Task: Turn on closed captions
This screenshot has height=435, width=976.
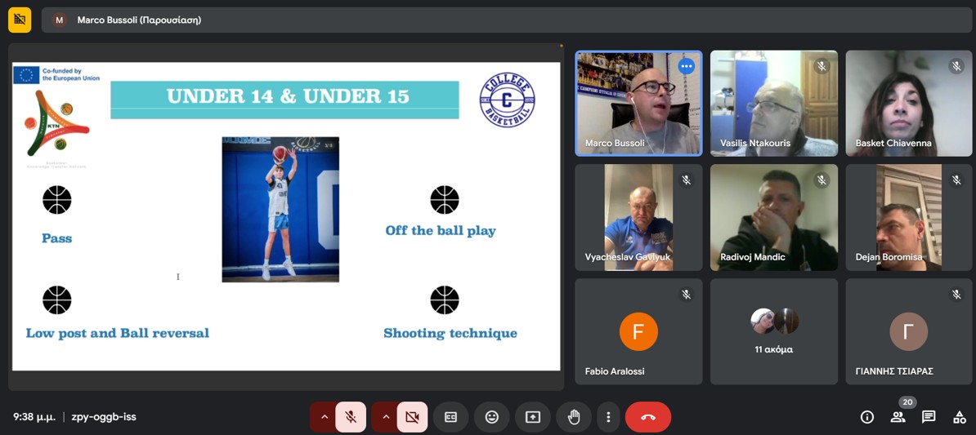Action: pyautogui.click(x=450, y=417)
